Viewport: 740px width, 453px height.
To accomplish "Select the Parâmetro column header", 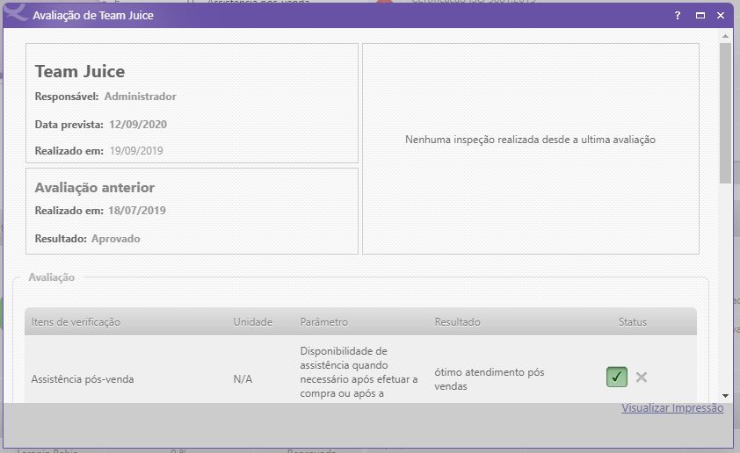I will point(323,322).
